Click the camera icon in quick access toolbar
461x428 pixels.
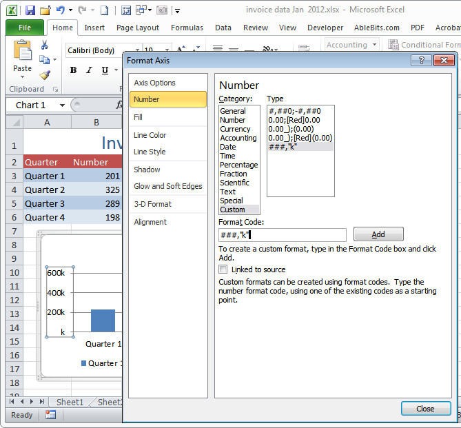pos(162,10)
